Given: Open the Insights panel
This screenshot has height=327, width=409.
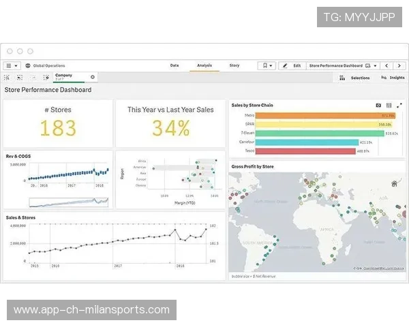Looking at the screenshot, I should [393, 78].
